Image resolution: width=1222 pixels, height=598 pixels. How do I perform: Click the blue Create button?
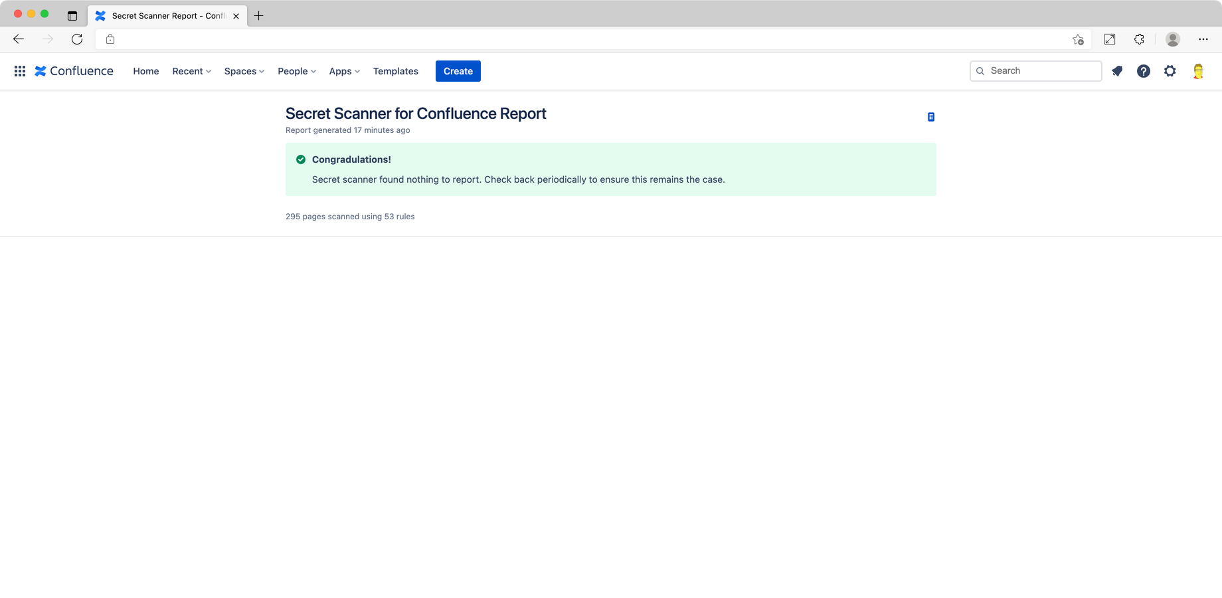pos(458,71)
